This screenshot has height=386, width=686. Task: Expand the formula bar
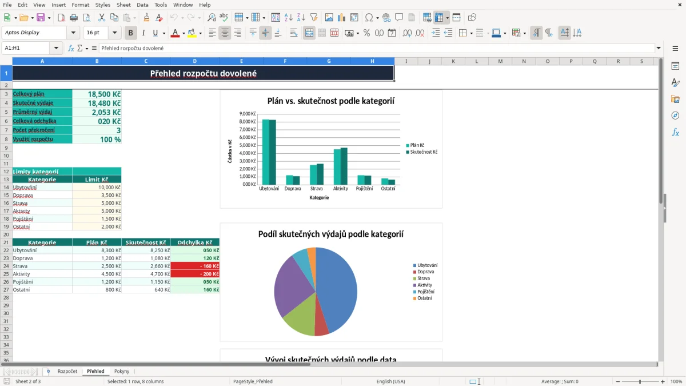pyautogui.click(x=659, y=48)
